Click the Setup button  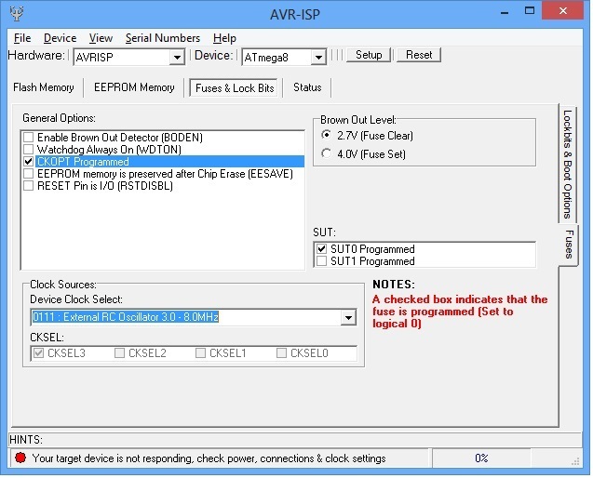click(369, 55)
